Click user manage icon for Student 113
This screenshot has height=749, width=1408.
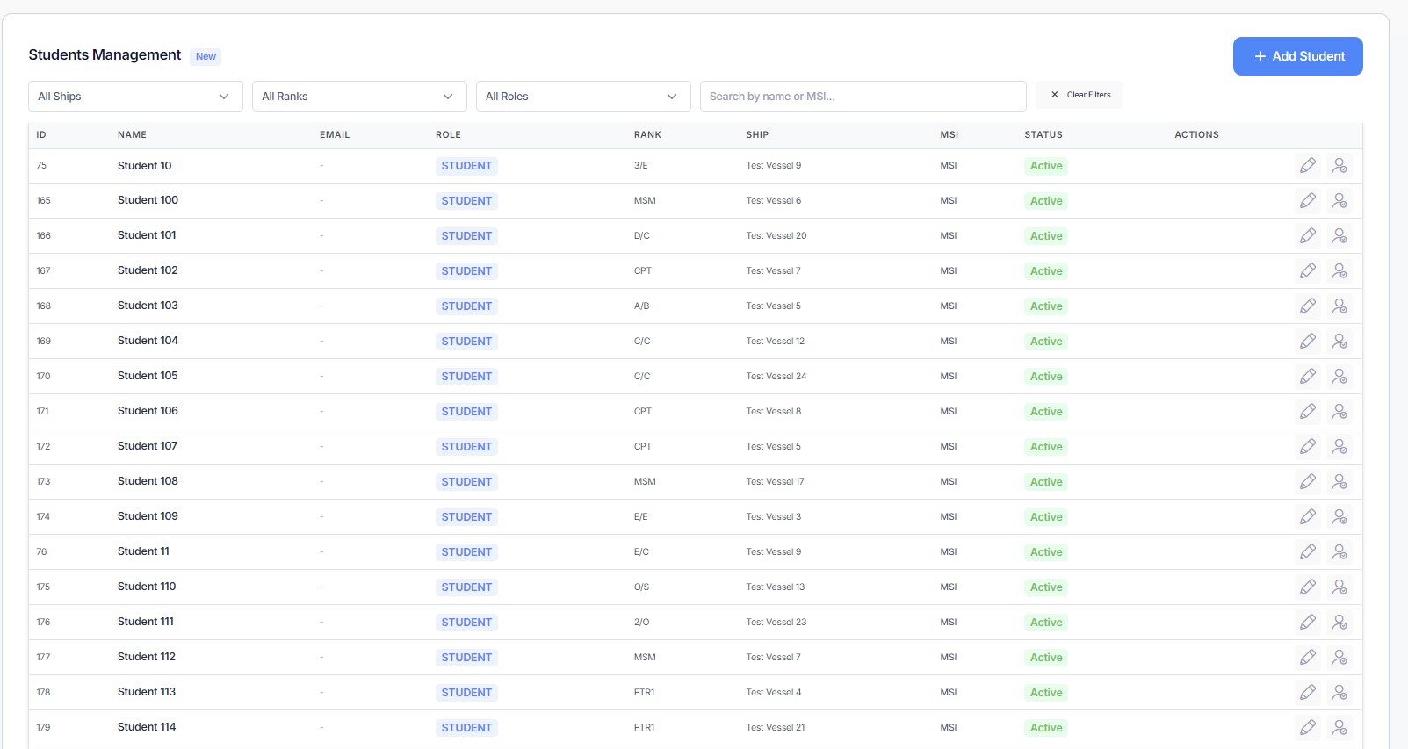pos(1339,693)
